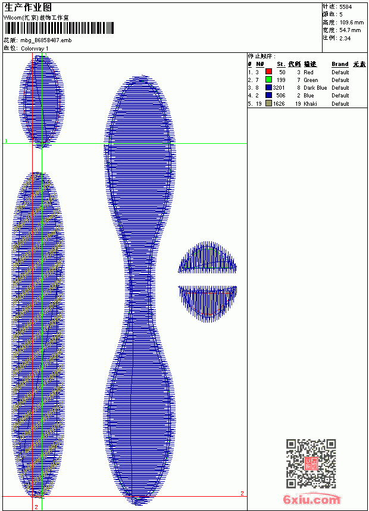Pick the Dark Blue thread swatch
The height and width of the screenshot is (511, 369).
click(x=268, y=87)
